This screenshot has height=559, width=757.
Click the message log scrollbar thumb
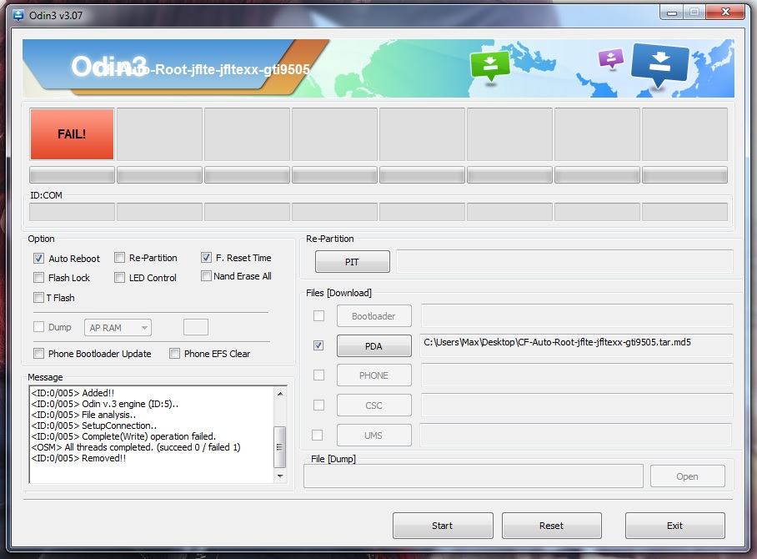pyautogui.click(x=280, y=447)
